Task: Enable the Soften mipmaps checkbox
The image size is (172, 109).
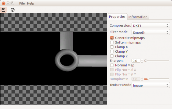Action: 112,42
